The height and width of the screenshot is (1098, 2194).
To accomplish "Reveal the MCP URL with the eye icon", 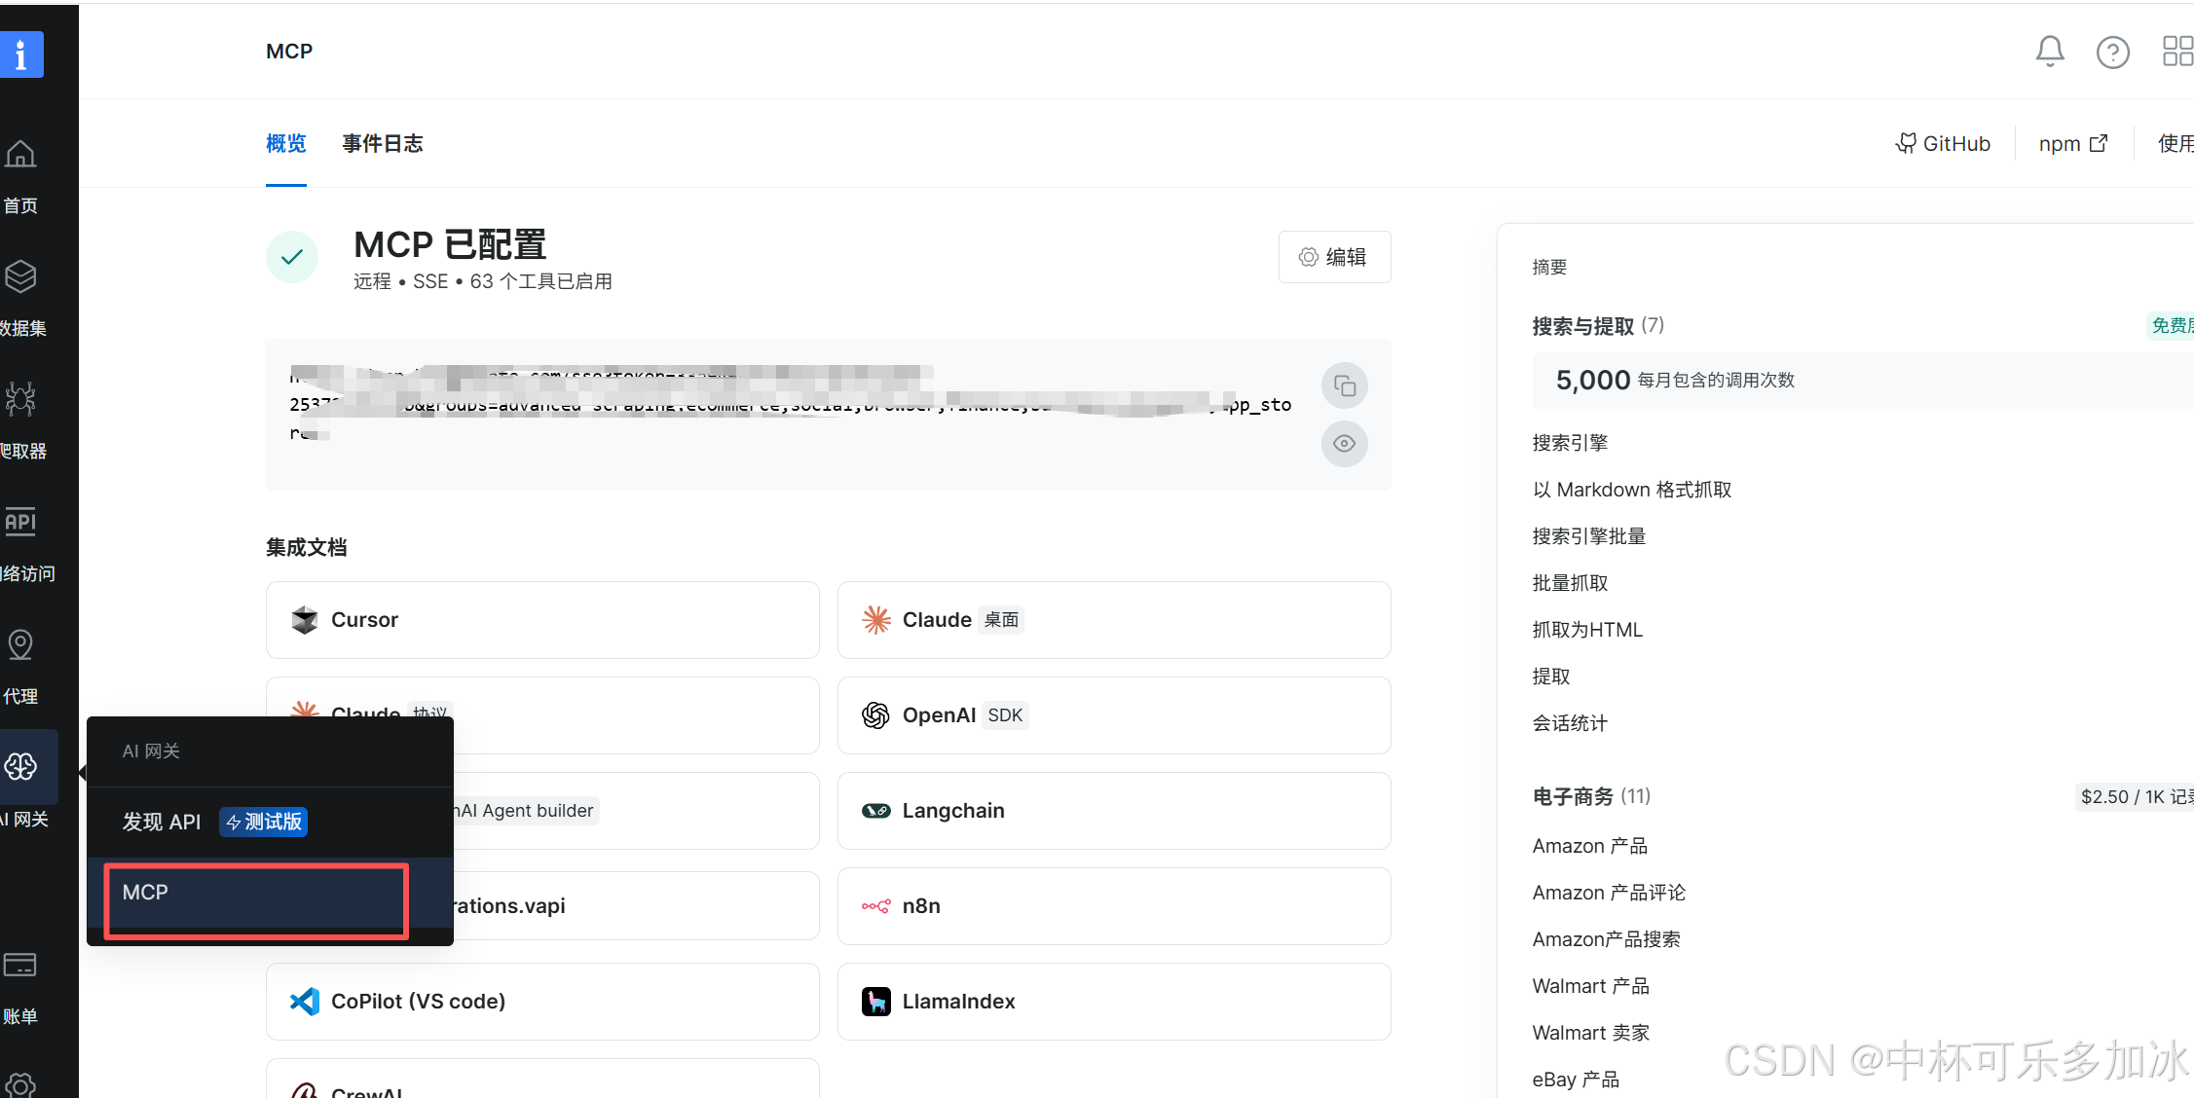I will pos(1345,444).
